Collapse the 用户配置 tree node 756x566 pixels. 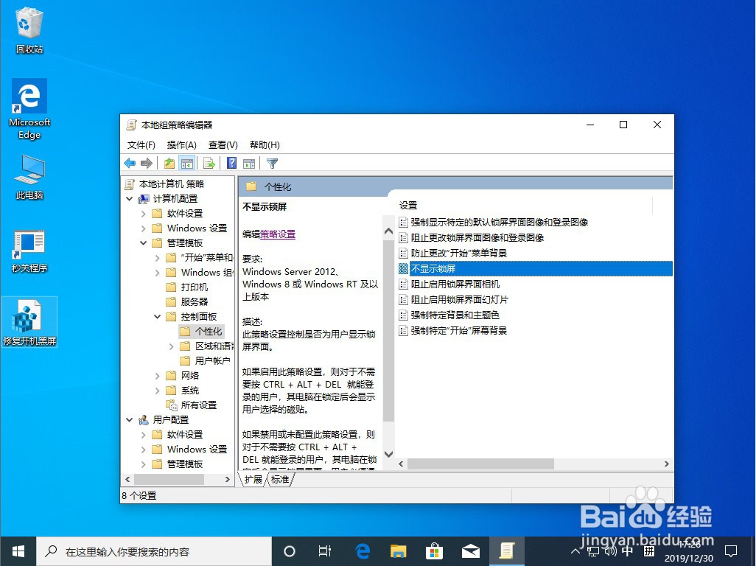[129, 420]
